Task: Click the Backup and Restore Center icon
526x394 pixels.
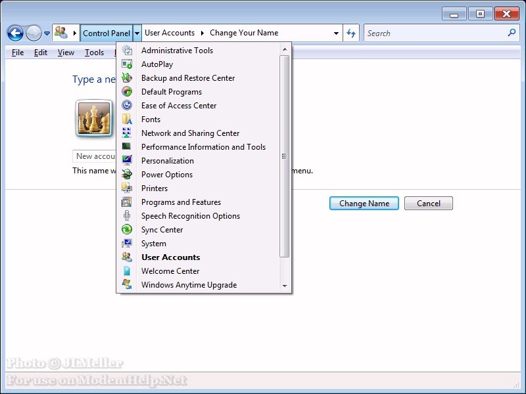Action: point(127,77)
